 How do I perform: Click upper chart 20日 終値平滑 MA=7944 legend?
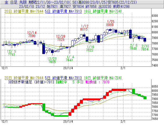coord(24,11)
